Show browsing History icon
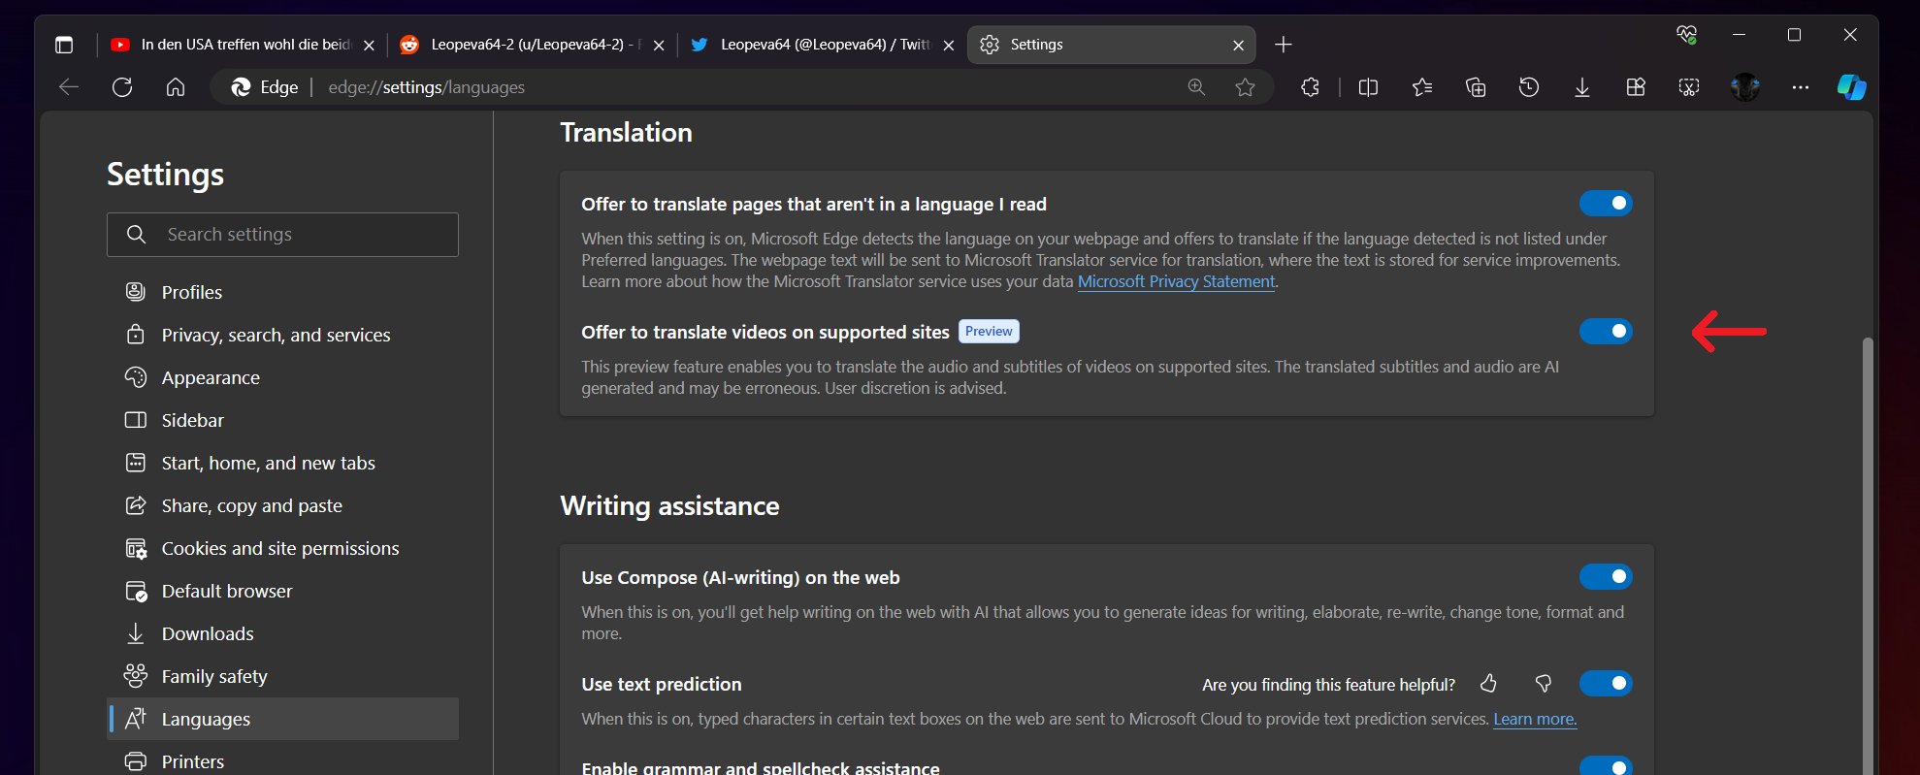The height and width of the screenshot is (775, 1920). tap(1529, 87)
